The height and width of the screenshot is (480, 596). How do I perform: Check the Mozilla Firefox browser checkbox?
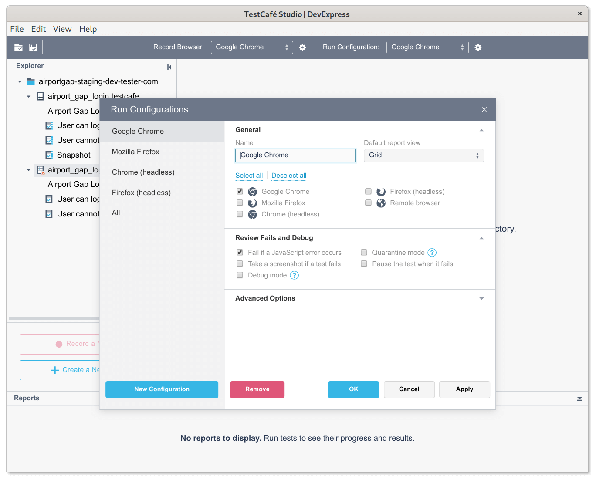(x=240, y=203)
